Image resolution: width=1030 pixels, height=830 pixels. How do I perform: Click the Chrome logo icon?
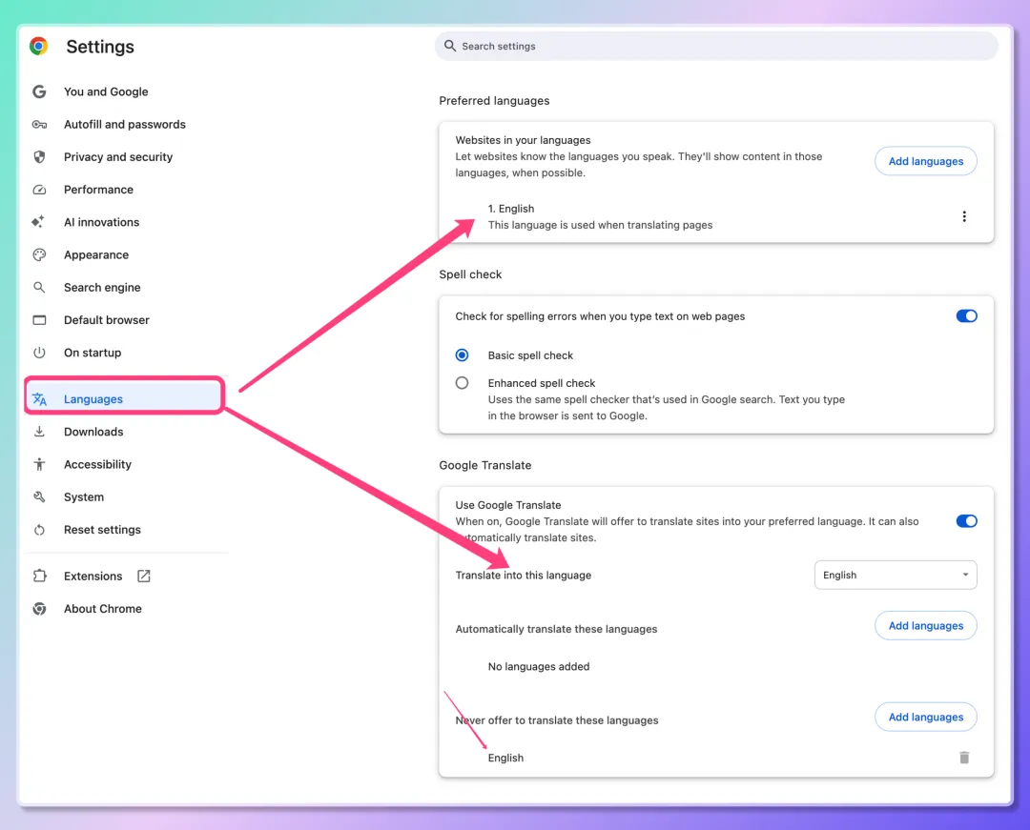pyautogui.click(x=39, y=47)
